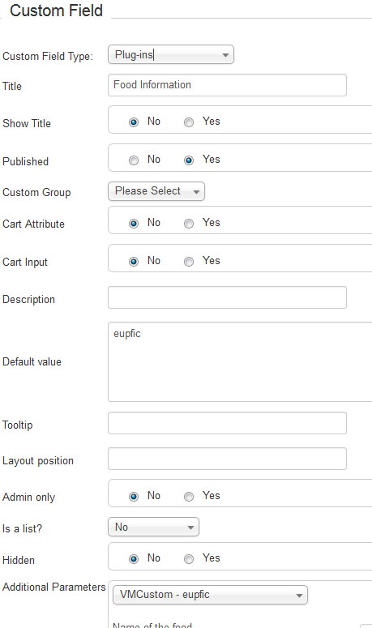Viewport: 372px width, 628px height.
Task: Select No for Show Title
Action: tap(134, 122)
